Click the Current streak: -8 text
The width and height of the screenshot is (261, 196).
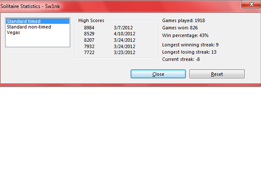click(x=180, y=59)
